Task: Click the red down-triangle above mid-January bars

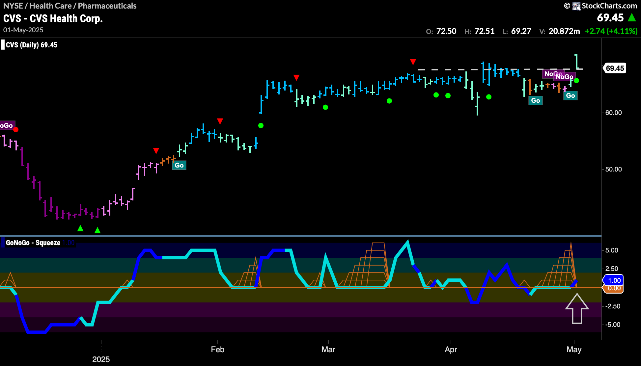Action: coord(156,151)
